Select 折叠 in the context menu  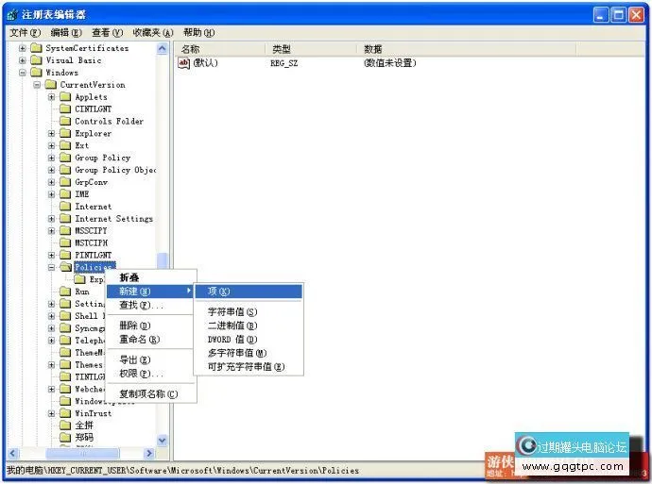coord(150,277)
